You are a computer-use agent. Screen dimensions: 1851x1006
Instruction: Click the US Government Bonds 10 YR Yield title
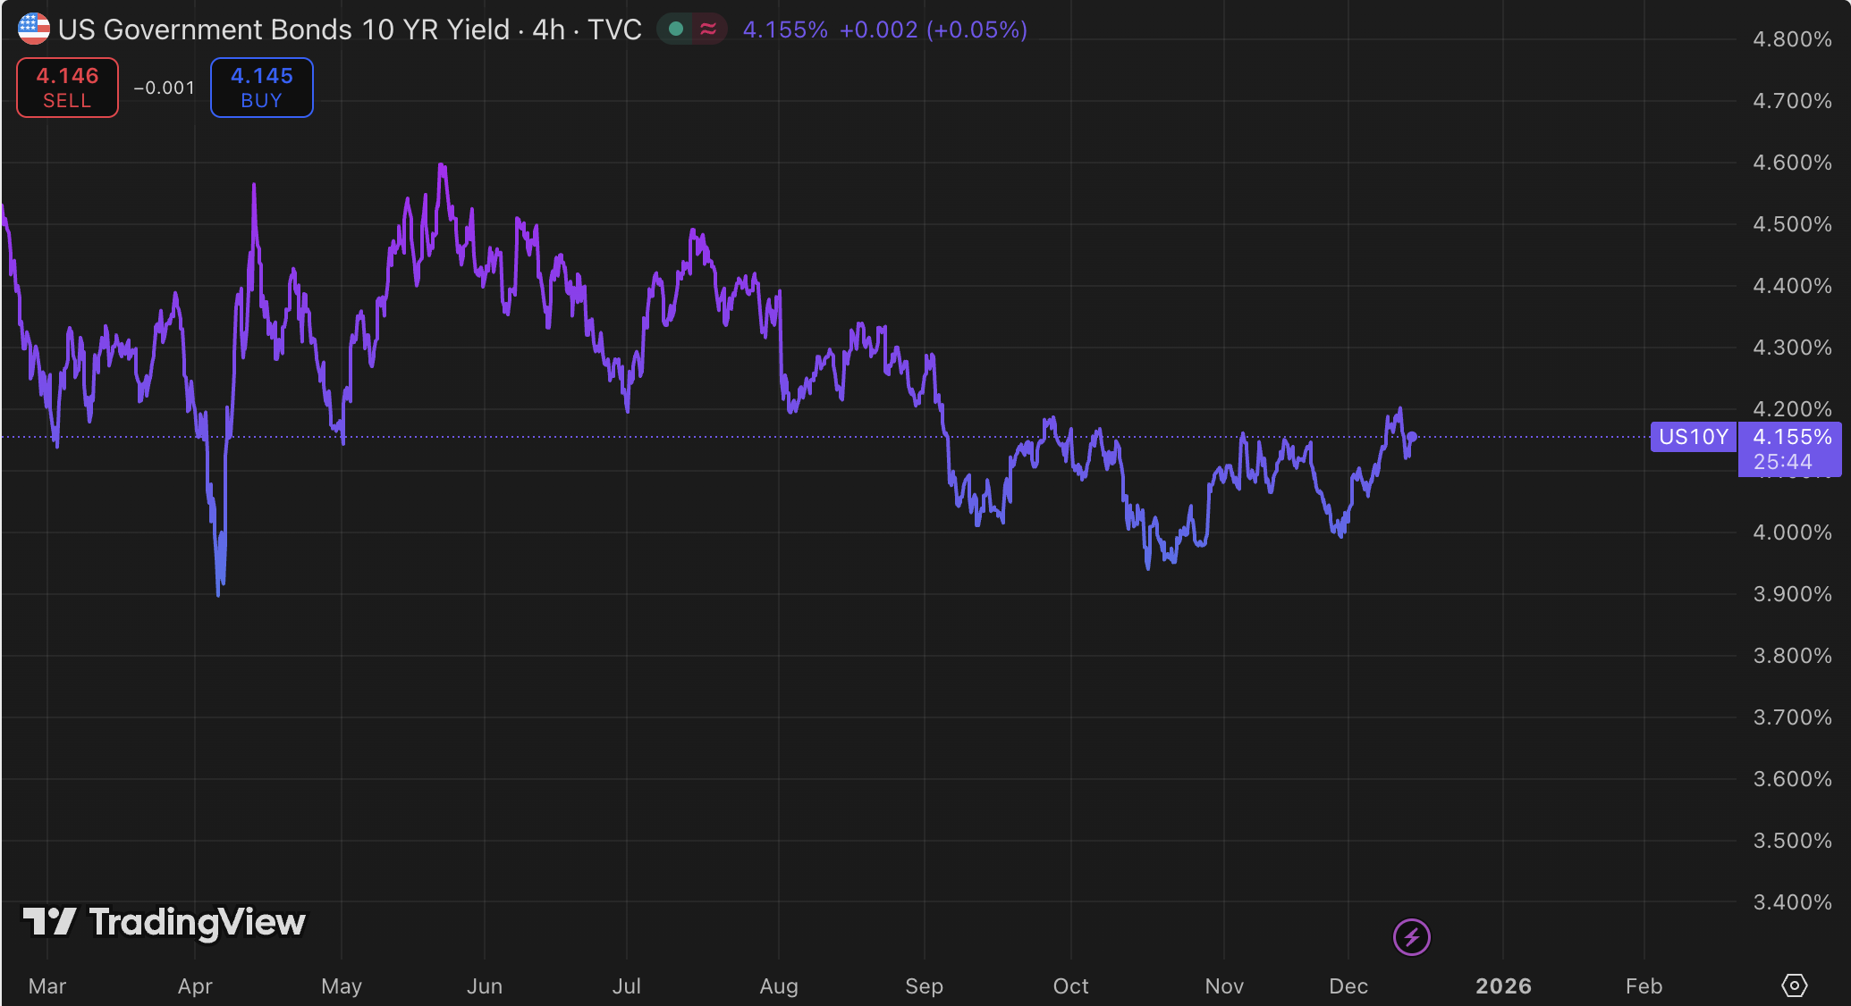click(283, 29)
